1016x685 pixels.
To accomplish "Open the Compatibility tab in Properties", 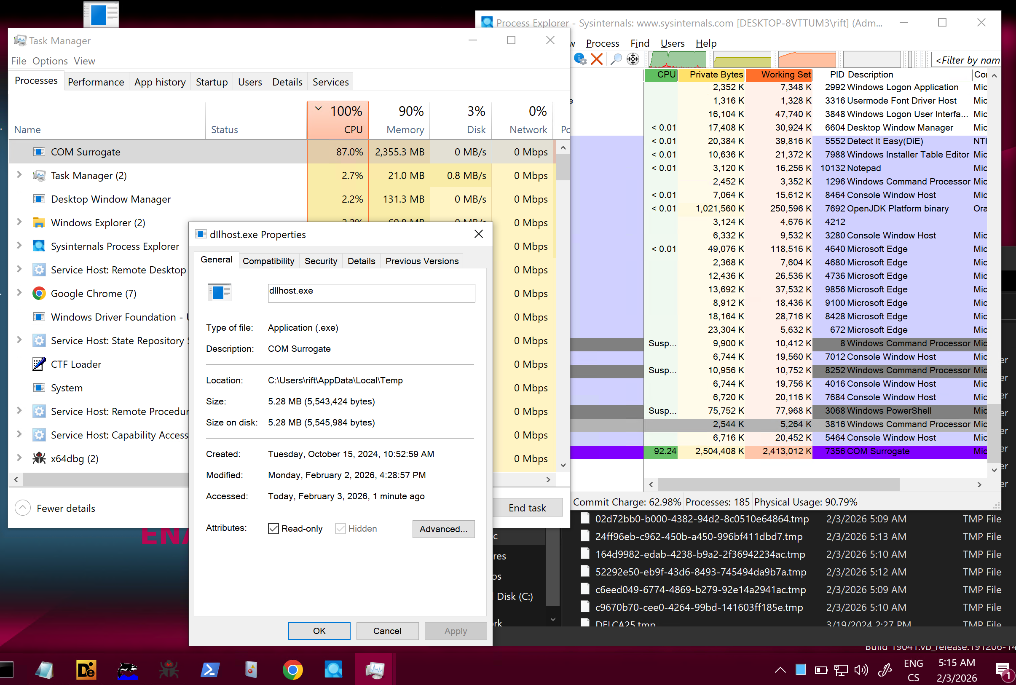I will click(268, 261).
